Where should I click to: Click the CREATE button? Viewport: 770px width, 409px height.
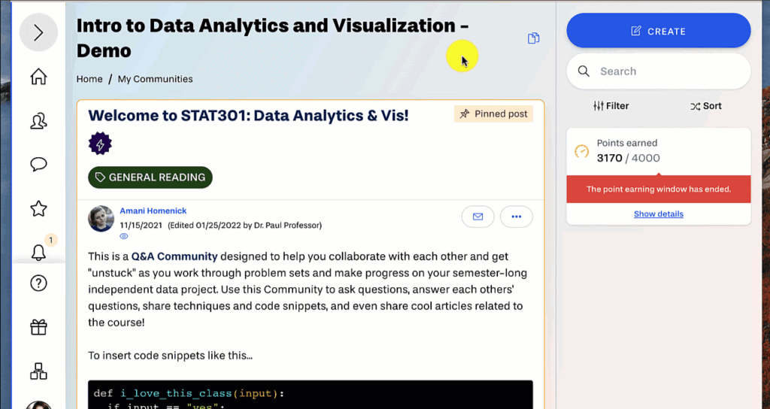tap(658, 31)
